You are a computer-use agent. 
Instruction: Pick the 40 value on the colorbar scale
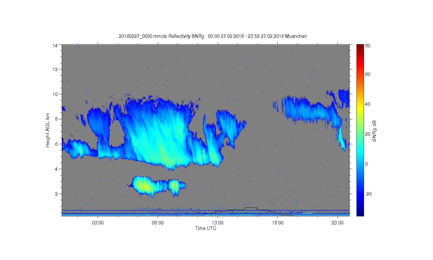[x=368, y=104]
